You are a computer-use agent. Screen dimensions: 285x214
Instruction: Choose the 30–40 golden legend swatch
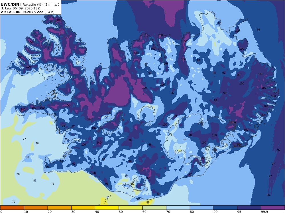coord(83,208)
